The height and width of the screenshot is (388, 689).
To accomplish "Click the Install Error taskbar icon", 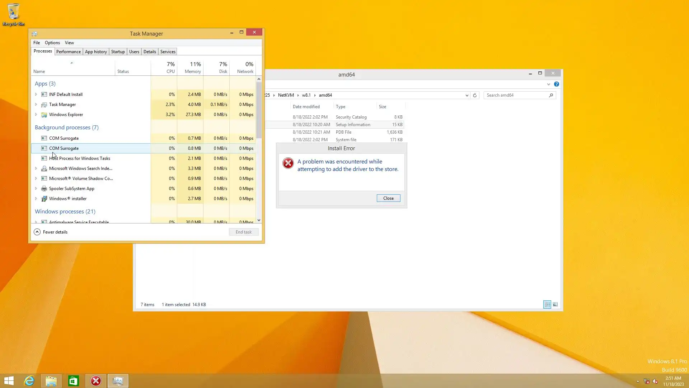I will (96, 381).
